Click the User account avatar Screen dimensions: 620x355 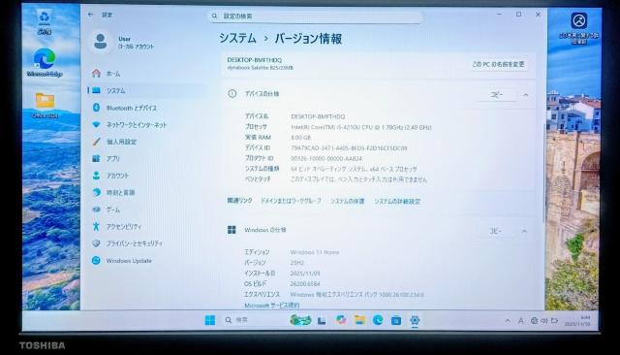101,41
